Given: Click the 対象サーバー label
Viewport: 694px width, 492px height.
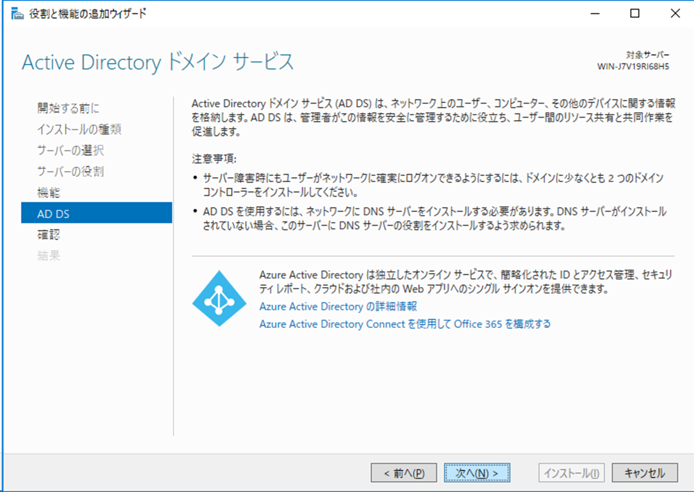Looking at the screenshot, I should click(648, 55).
